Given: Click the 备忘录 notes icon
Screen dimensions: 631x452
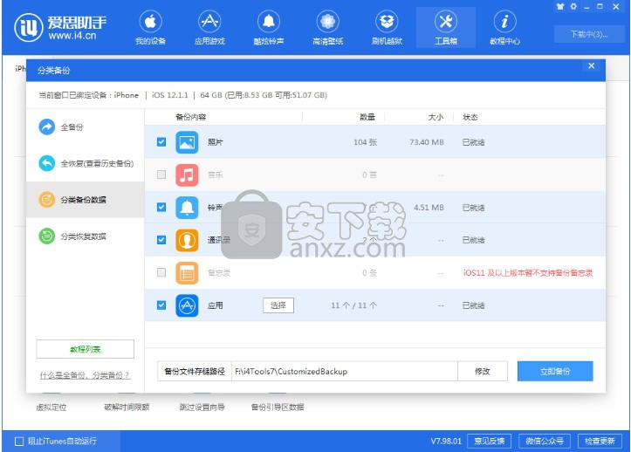Looking at the screenshot, I should coord(187,273).
